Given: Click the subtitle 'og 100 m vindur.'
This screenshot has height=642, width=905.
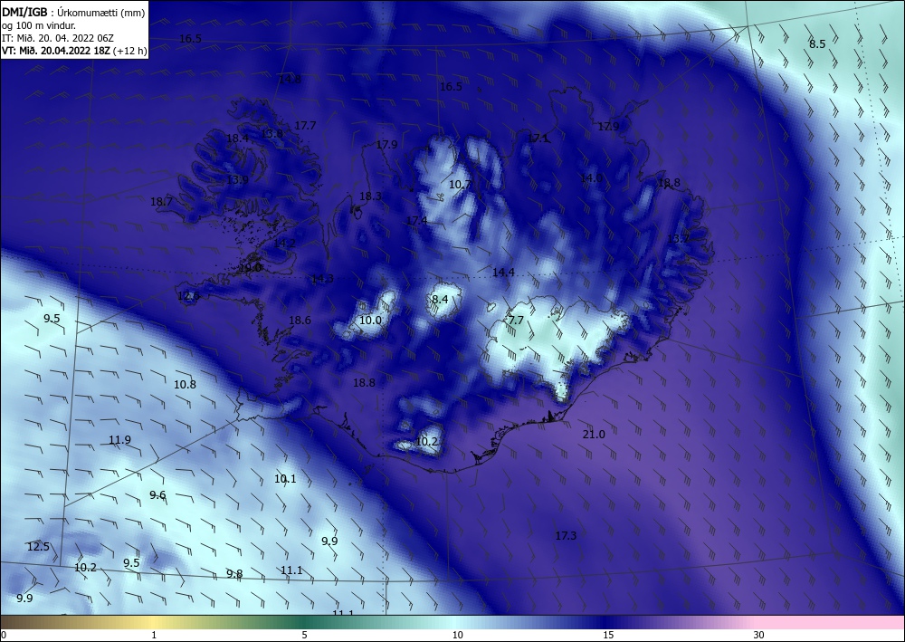Looking at the screenshot, I should 39,25.
